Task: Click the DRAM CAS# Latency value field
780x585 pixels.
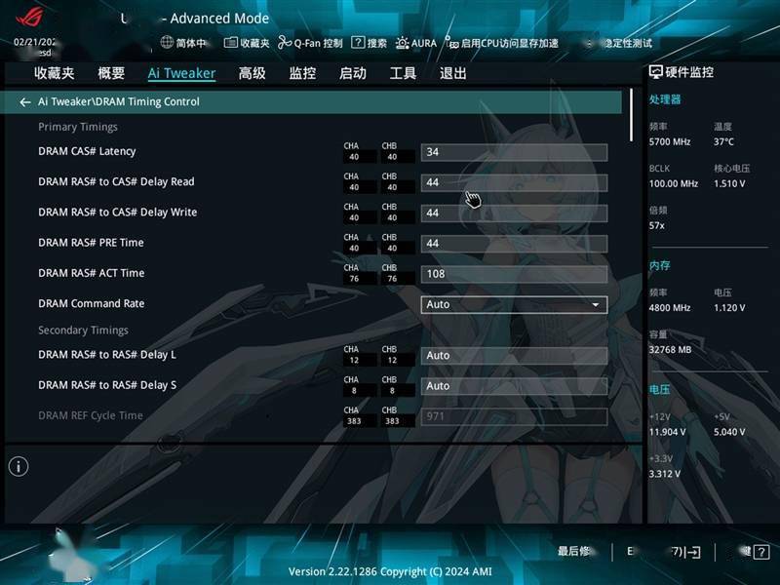Action: point(514,152)
